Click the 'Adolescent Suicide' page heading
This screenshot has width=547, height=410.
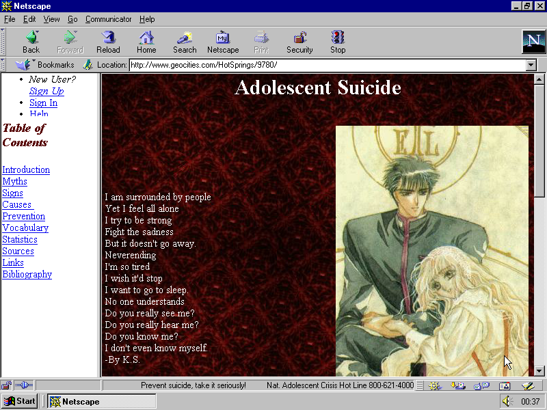tap(318, 87)
